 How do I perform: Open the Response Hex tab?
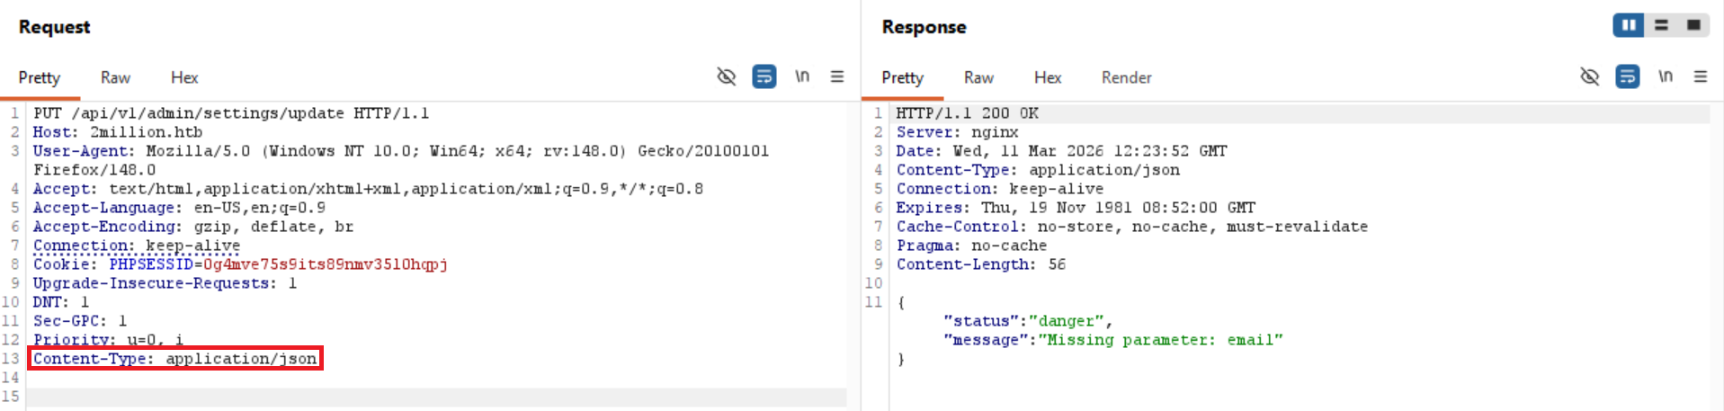(1048, 77)
